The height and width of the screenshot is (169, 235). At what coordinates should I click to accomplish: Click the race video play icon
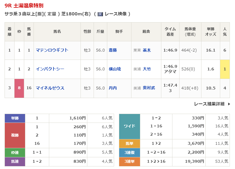[x=100, y=14]
